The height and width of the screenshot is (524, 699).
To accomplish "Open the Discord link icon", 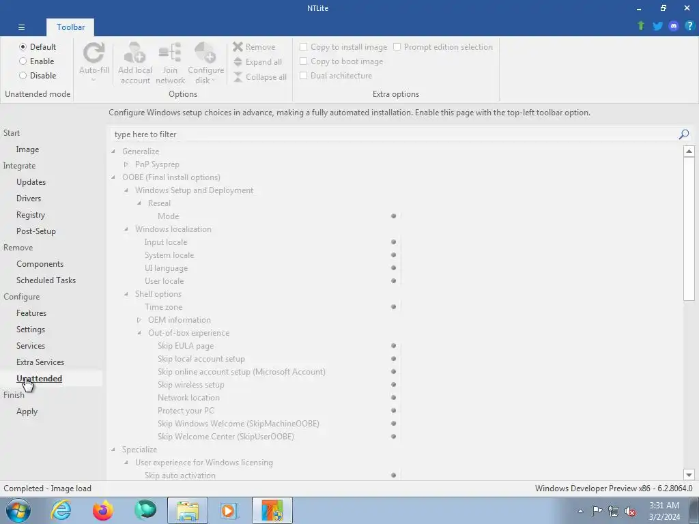I will point(674,26).
